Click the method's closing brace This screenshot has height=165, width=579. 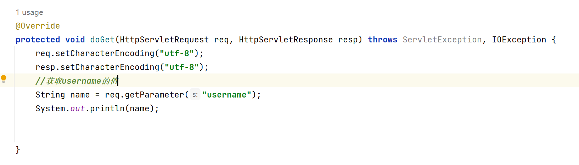(x=18, y=150)
